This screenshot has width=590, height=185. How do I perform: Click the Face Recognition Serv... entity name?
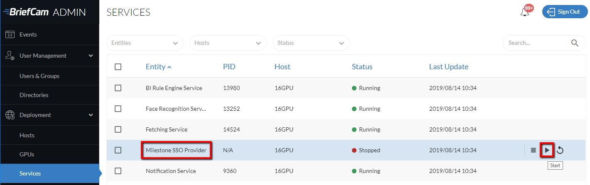[176, 109]
